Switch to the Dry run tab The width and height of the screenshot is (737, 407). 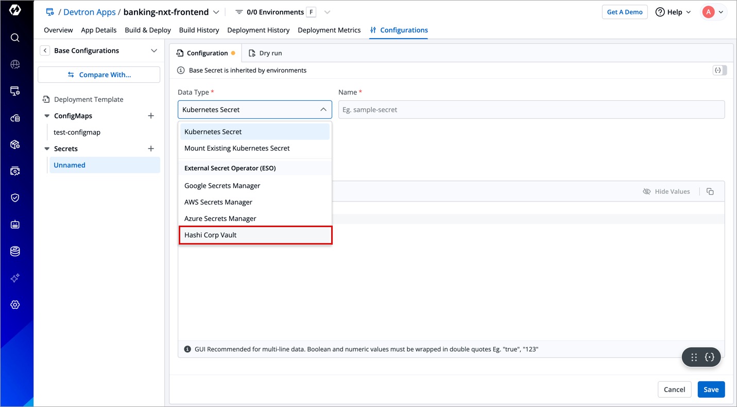(265, 53)
